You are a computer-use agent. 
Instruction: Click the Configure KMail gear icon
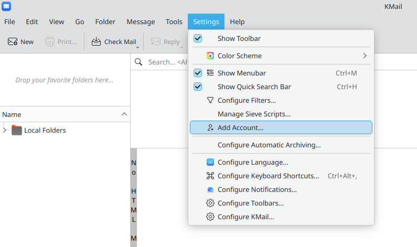210,217
